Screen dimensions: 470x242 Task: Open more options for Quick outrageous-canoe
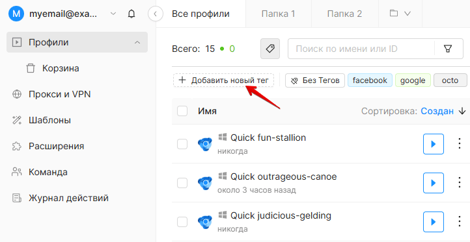click(460, 182)
